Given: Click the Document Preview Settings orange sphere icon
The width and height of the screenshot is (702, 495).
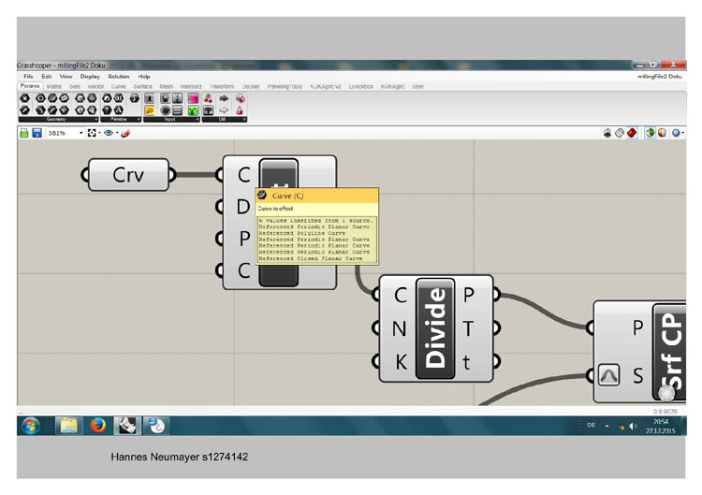Looking at the screenshot, I should 662,133.
